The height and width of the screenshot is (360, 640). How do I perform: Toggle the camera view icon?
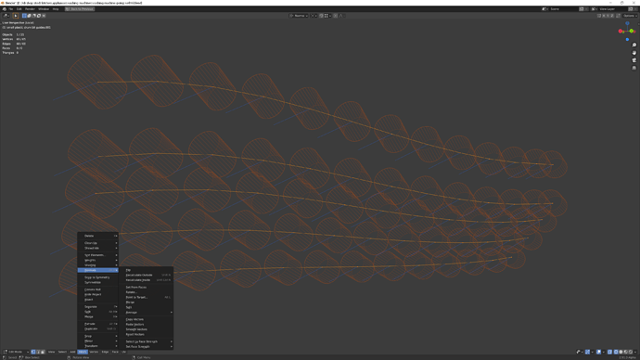click(634, 60)
